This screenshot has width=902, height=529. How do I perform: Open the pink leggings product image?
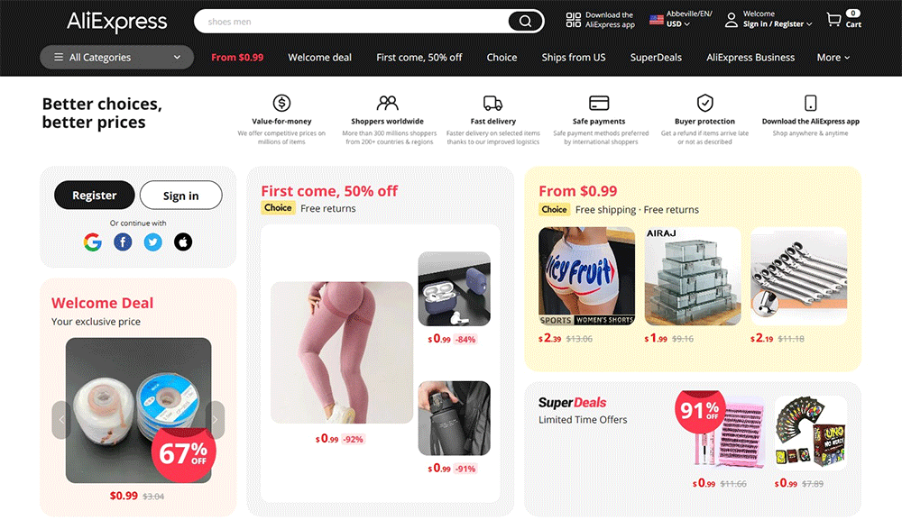coord(342,352)
